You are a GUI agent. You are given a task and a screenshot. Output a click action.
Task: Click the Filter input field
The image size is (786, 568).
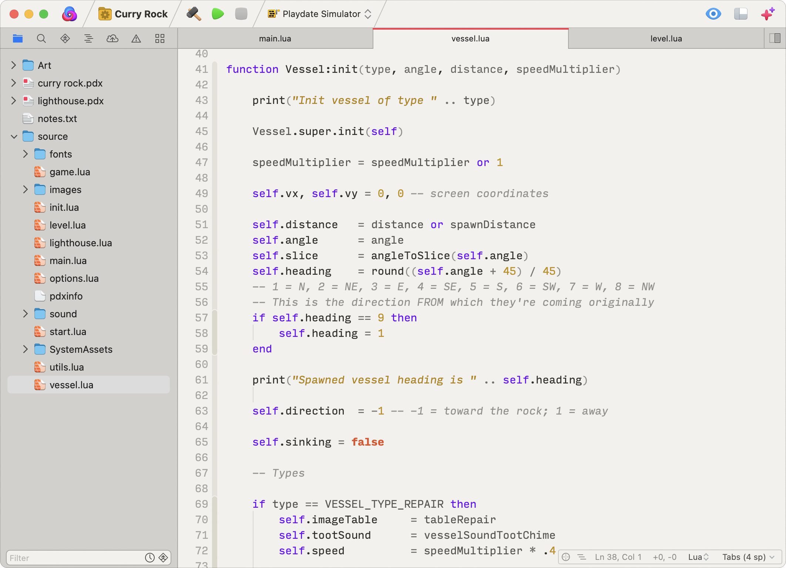tap(74, 558)
